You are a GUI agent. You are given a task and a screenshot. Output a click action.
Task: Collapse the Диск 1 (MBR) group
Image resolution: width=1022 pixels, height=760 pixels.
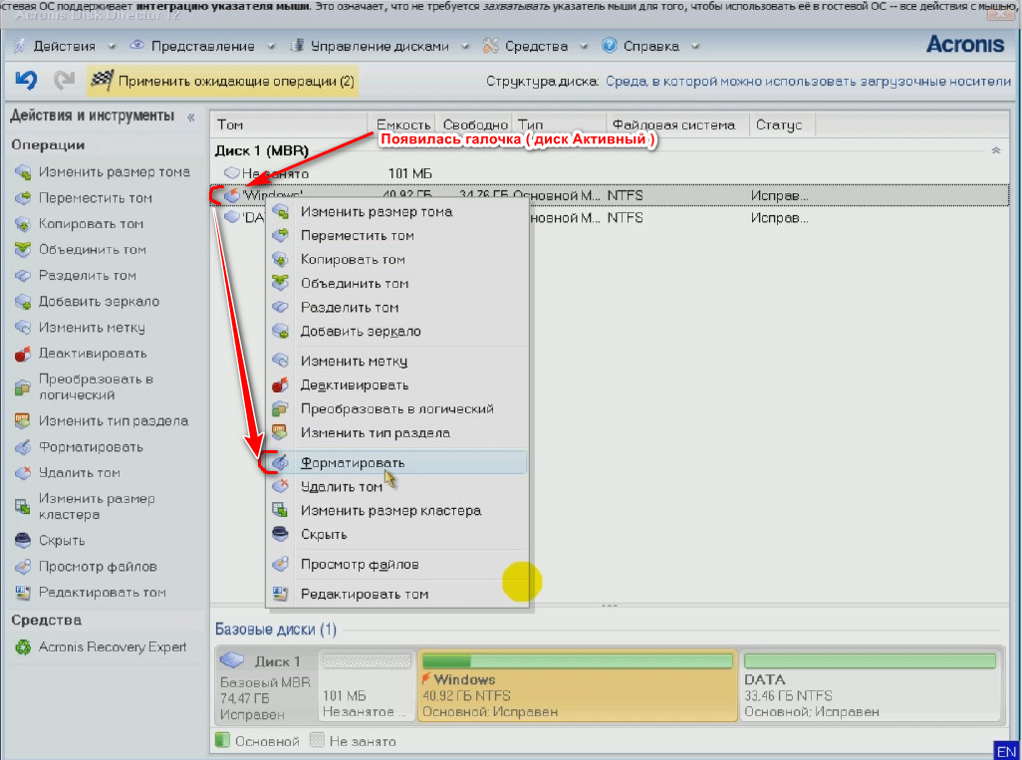pyautogui.click(x=995, y=150)
